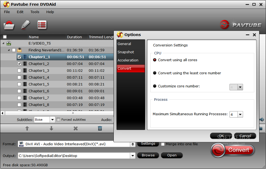Enable Merge into one file

click(x=163, y=144)
